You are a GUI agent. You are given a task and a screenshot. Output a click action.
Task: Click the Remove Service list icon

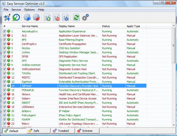click(x=56, y=17)
